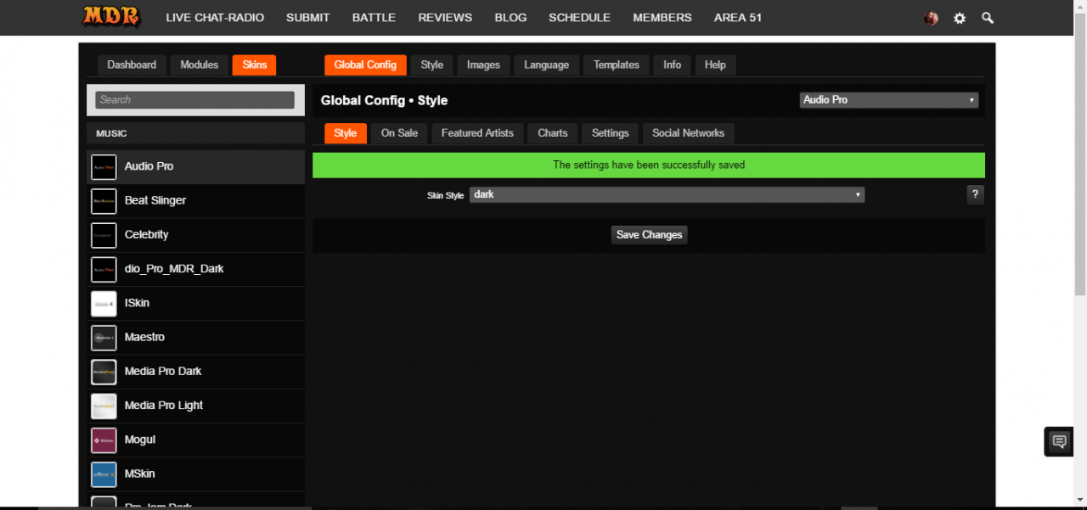Screen dimensions: 1087x510
Task: Open the chat bubble widget icon
Action: [1059, 441]
